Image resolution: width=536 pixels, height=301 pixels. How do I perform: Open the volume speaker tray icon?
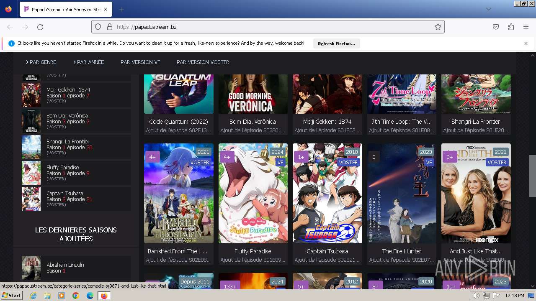click(x=476, y=296)
